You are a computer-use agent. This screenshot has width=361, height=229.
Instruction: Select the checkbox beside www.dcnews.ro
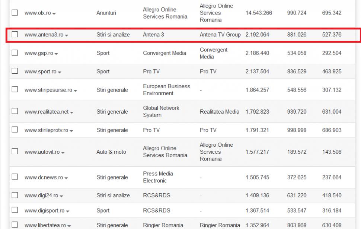click(x=15, y=177)
